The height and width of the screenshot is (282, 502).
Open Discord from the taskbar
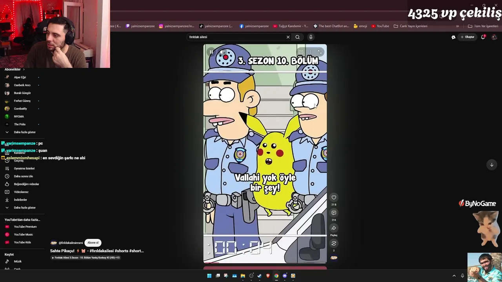(285, 276)
